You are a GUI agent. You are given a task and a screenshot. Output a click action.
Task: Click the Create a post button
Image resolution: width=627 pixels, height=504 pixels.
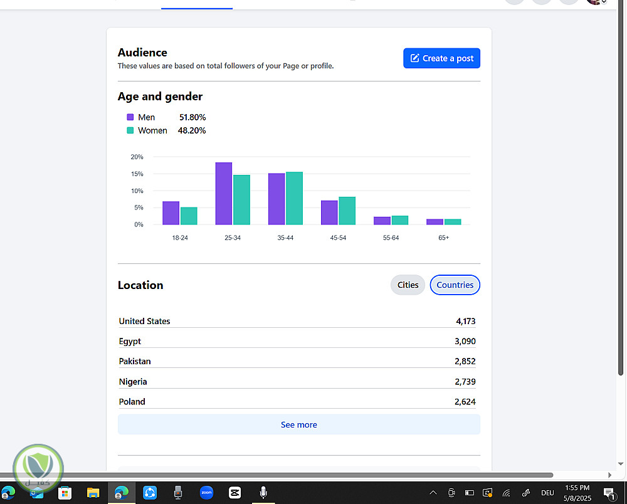441,58
